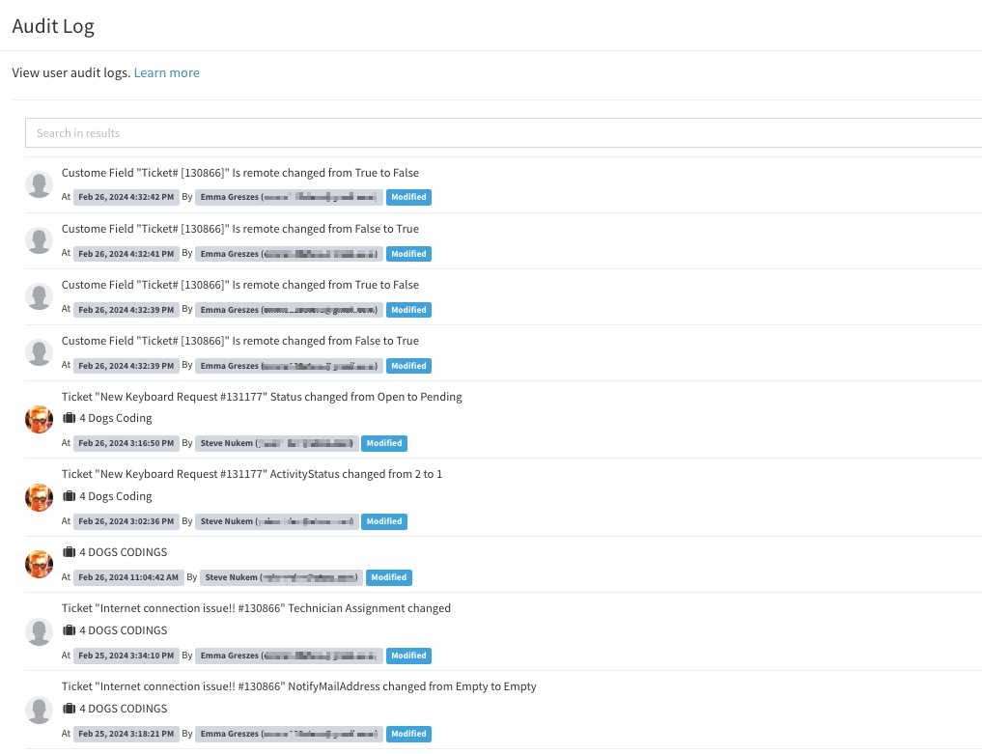This screenshot has height=754, width=982.
Task: Click briefcase icon in Technician Assignment entry
Action: (69, 630)
